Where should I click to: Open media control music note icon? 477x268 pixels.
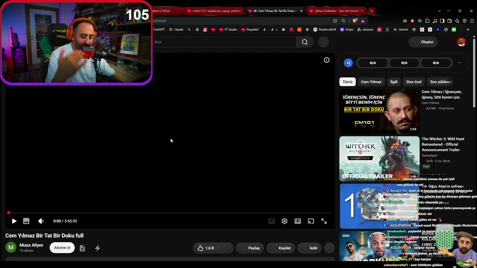pos(435,21)
